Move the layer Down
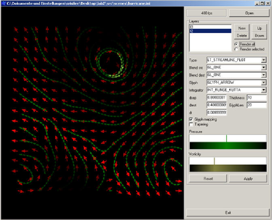The height and width of the screenshot is (220, 272). click(x=259, y=36)
